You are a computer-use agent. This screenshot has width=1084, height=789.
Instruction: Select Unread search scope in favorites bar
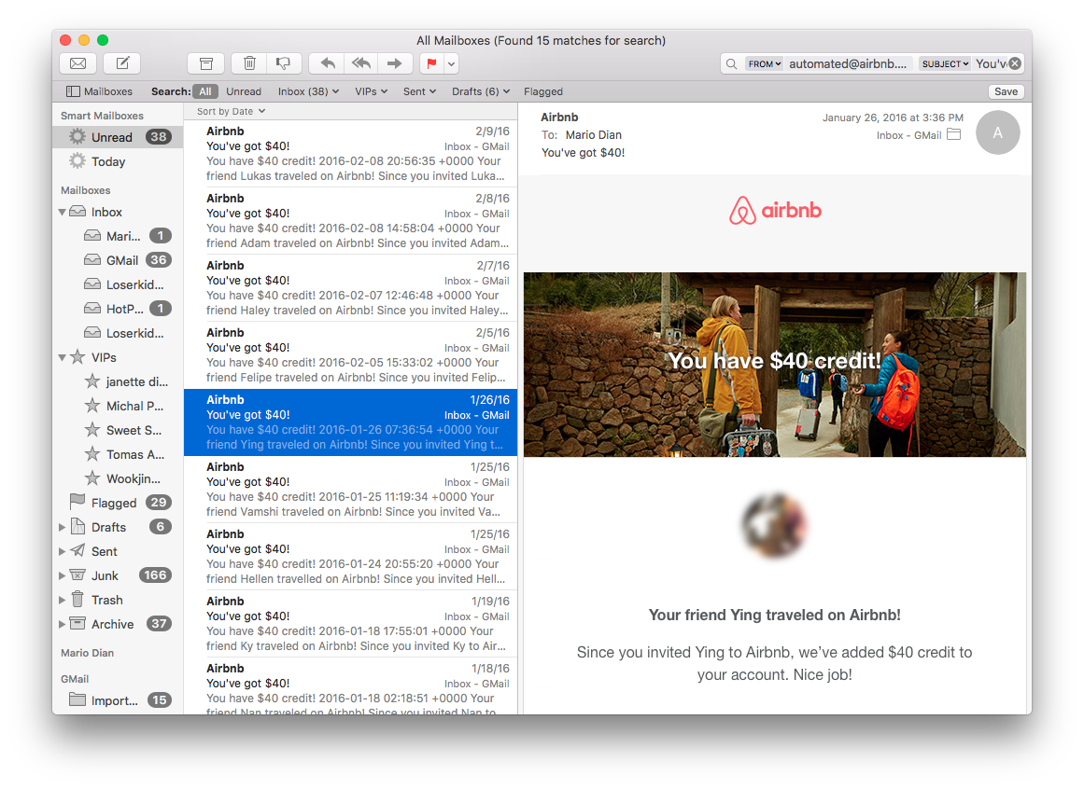(x=244, y=91)
